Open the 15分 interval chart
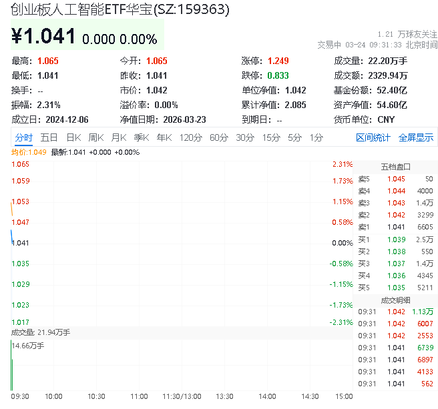The image size is (438, 409). point(270,137)
